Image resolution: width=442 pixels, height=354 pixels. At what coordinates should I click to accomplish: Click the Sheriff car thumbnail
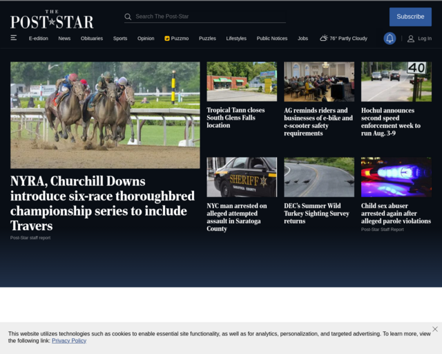242,177
